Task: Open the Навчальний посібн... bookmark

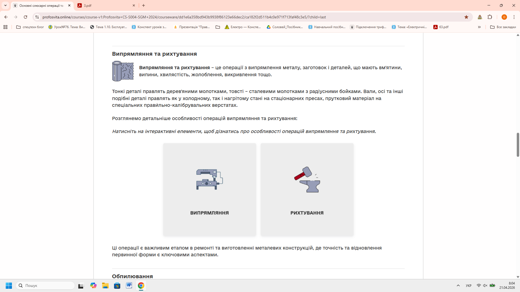Action: pos(327,27)
